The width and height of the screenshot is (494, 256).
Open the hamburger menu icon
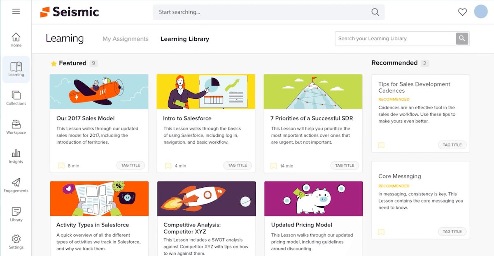(16, 12)
